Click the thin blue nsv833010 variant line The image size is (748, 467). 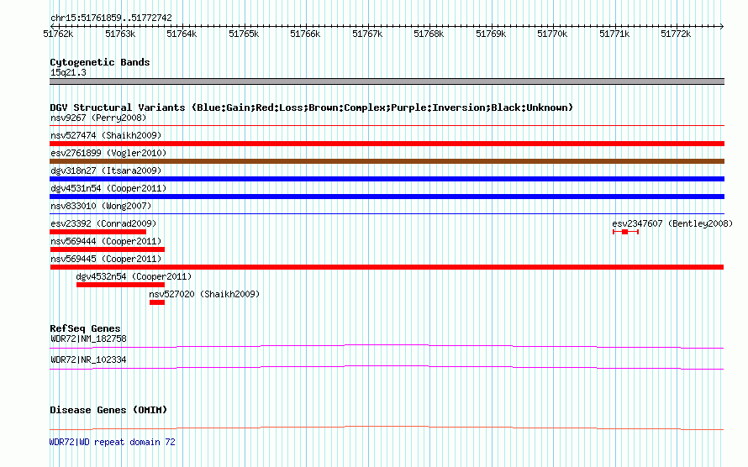pyautogui.click(x=387, y=214)
